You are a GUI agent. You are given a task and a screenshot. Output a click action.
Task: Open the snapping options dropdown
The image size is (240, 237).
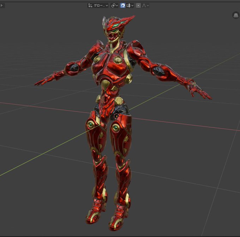tap(130, 6)
